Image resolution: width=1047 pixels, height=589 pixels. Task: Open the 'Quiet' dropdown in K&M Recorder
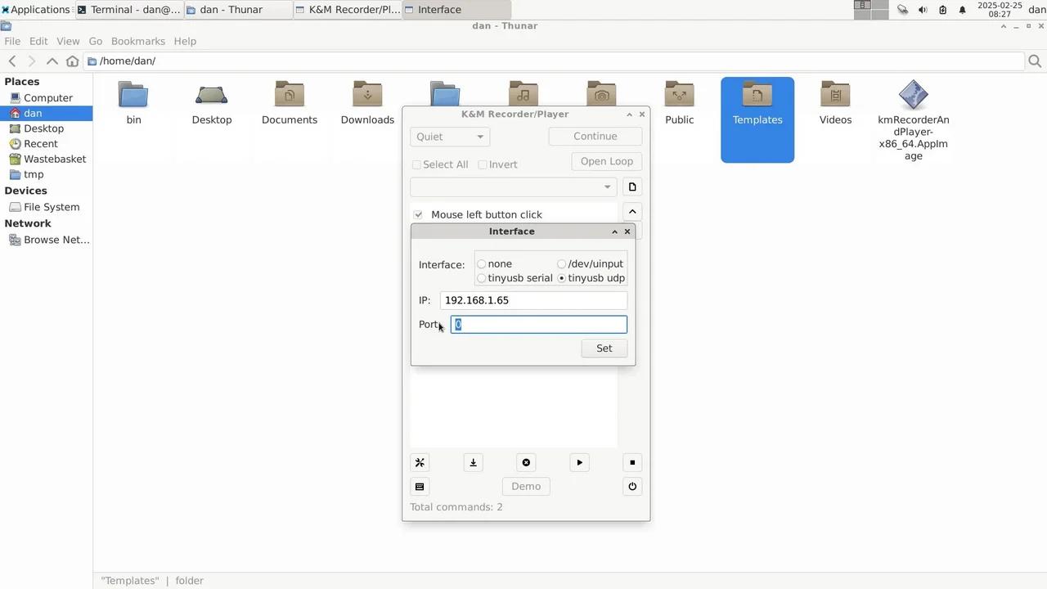click(x=450, y=137)
